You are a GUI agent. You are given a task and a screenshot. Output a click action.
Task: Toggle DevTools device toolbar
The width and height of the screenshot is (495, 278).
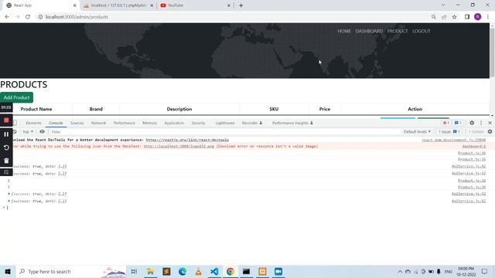[15, 123]
